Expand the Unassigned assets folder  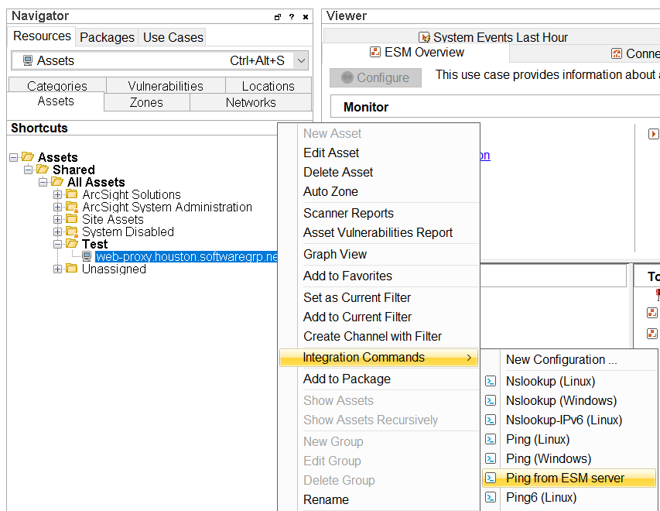[x=58, y=269]
